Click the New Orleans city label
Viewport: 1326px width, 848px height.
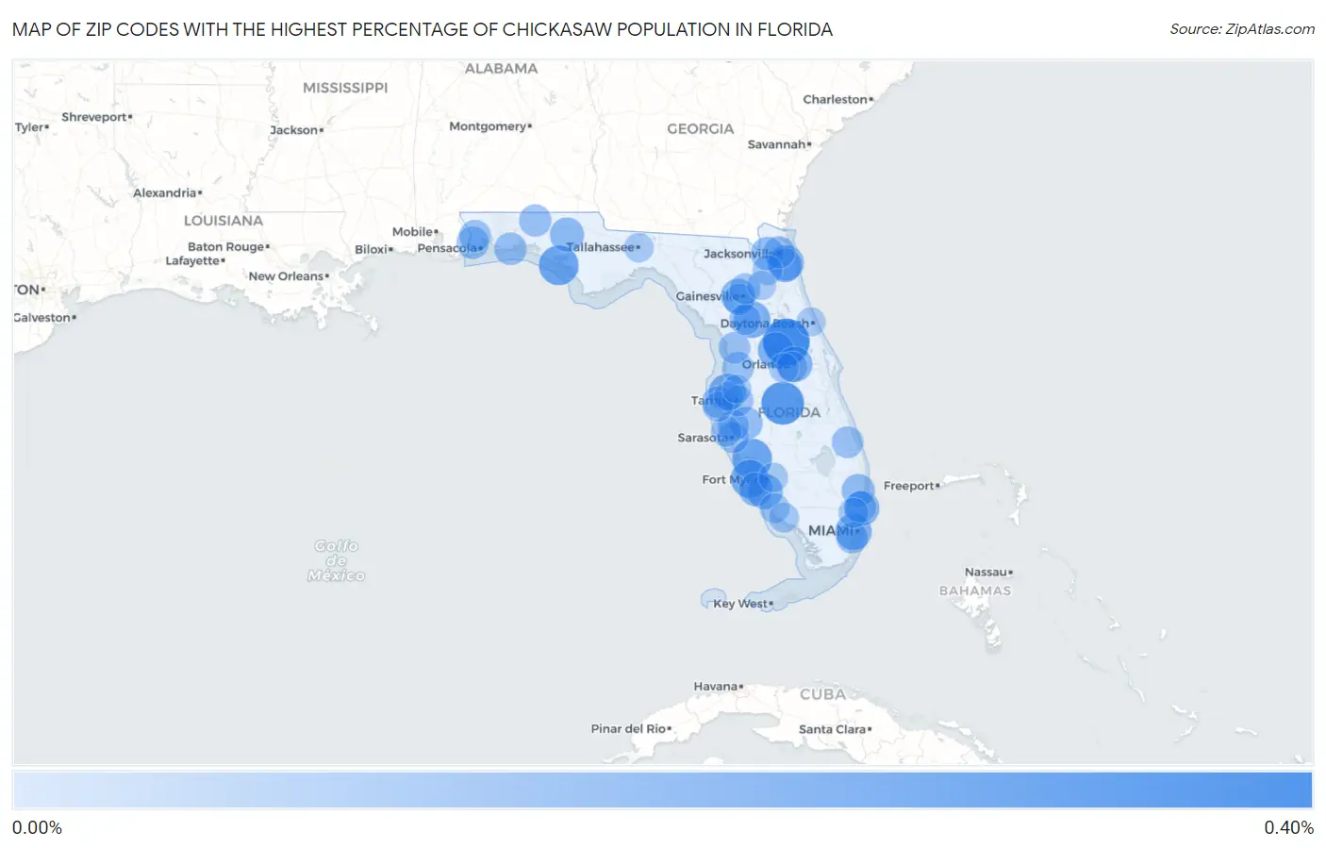287,276
